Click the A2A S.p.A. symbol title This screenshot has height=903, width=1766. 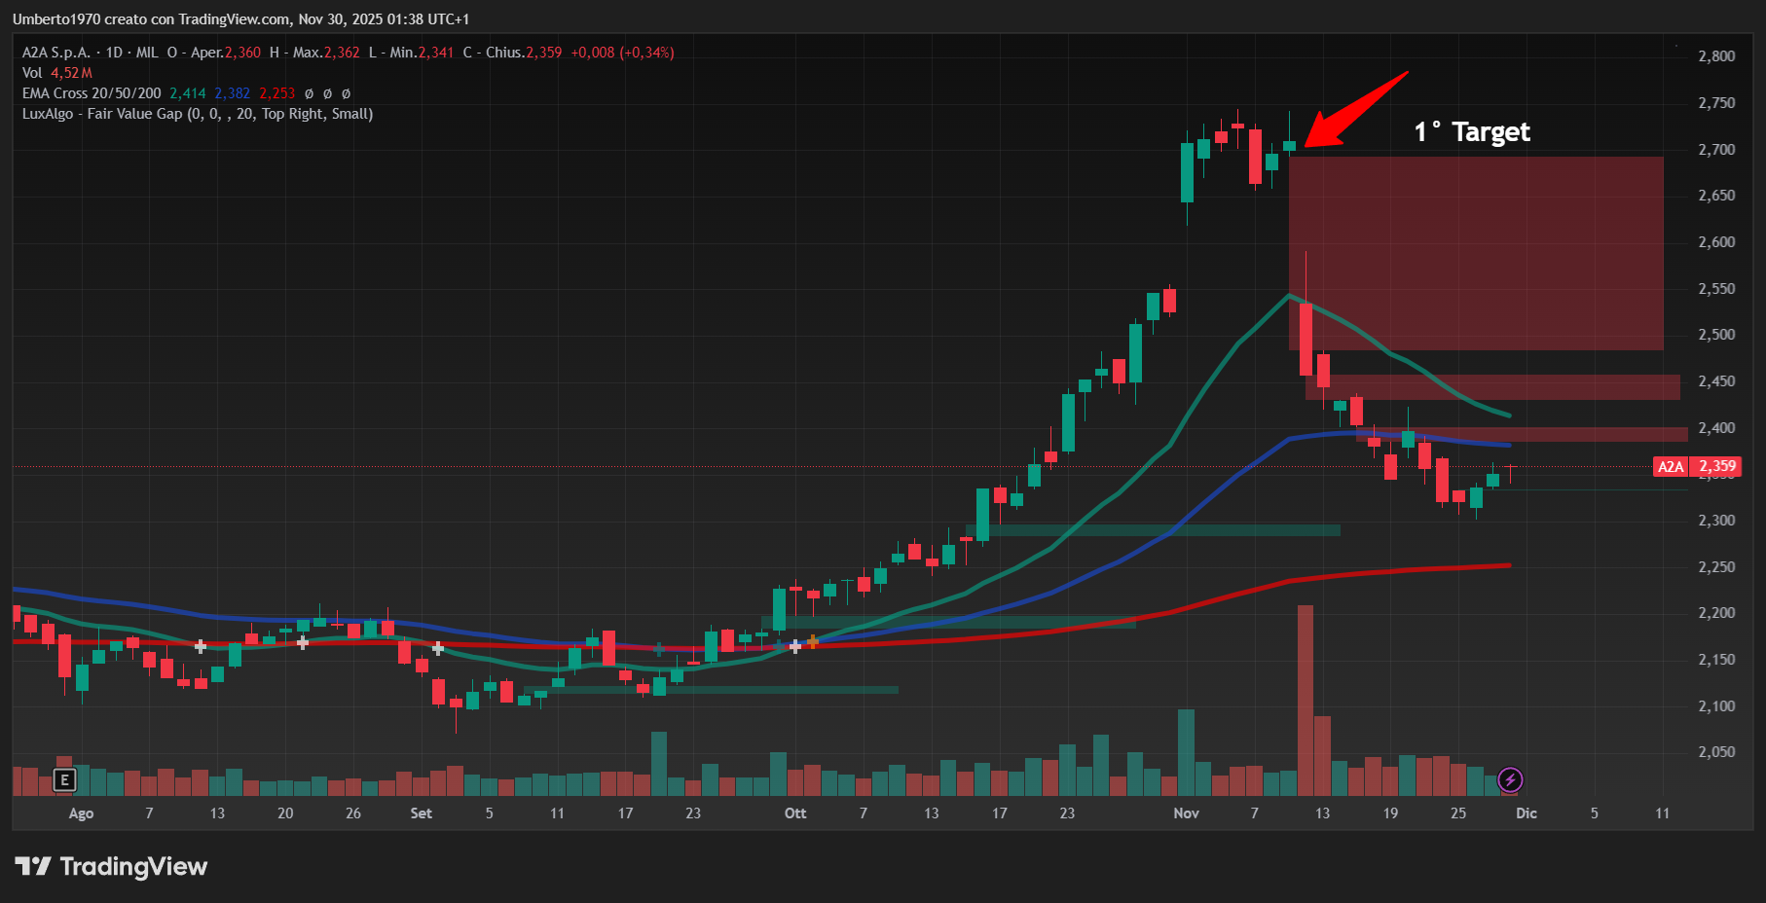(x=56, y=53)
